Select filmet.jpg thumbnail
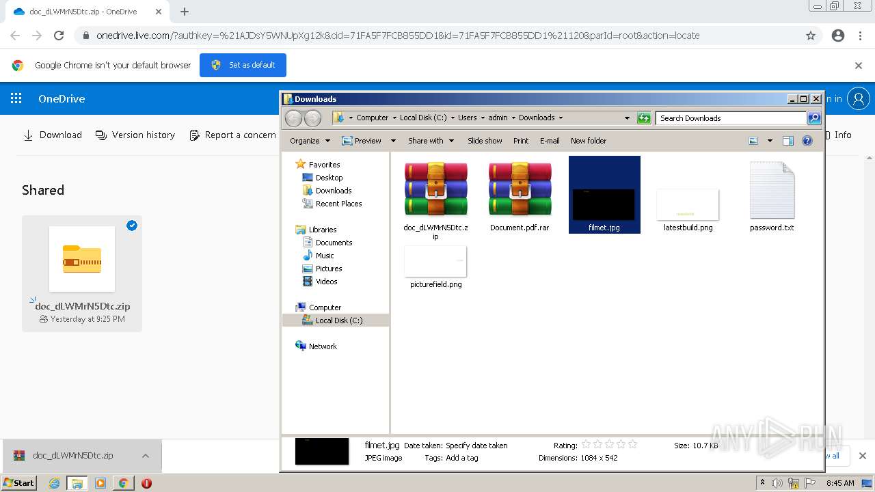 coord(604,195)
